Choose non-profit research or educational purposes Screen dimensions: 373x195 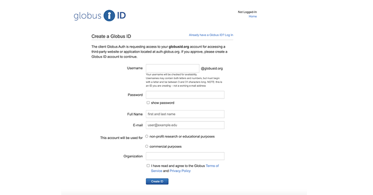coord(147,136)
